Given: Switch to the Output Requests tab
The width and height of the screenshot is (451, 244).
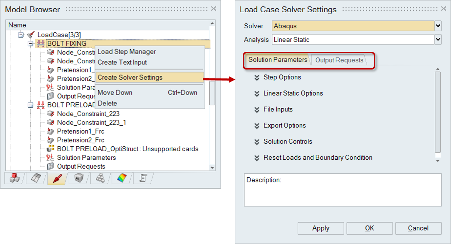Looking at the screenshot, I should 339,60.
